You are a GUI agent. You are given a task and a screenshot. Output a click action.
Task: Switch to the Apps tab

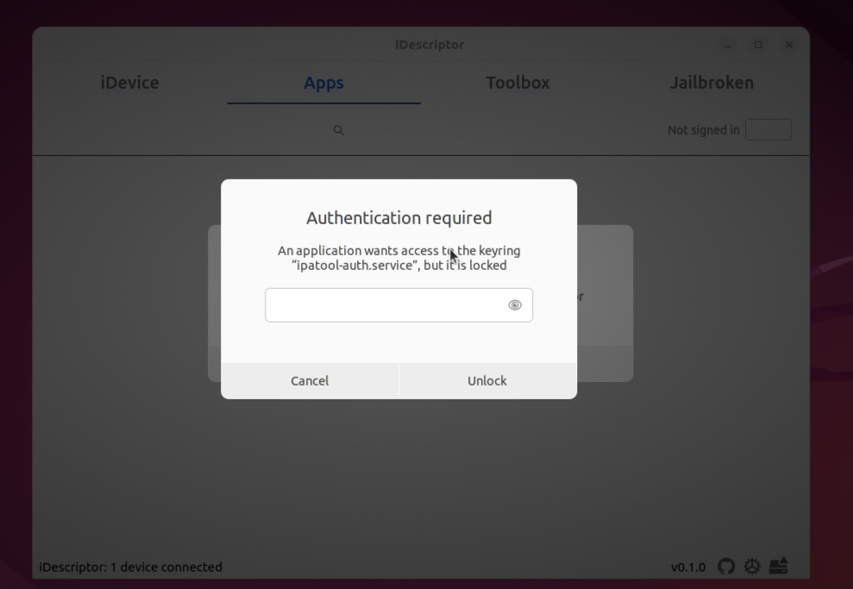tap(323, 83)
